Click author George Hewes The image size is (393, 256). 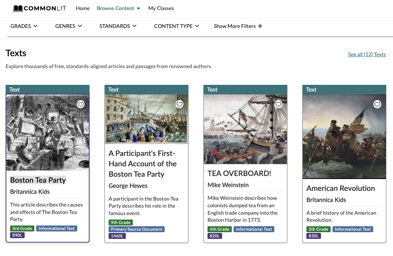tap(128, 186)
